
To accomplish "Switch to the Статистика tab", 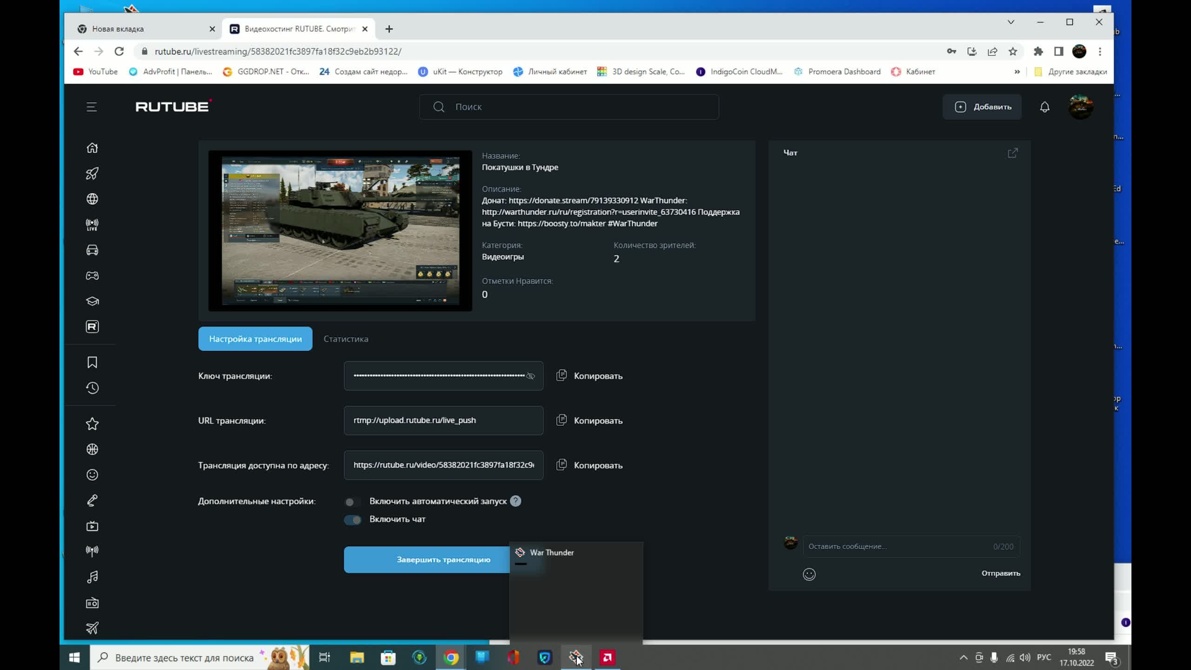I will click(346, 339).
